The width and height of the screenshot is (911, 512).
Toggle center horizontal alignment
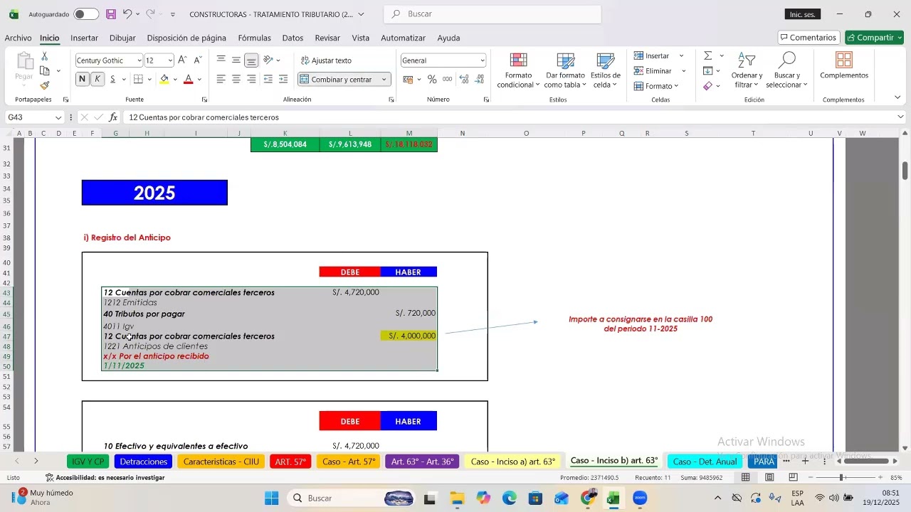point(236,80)
